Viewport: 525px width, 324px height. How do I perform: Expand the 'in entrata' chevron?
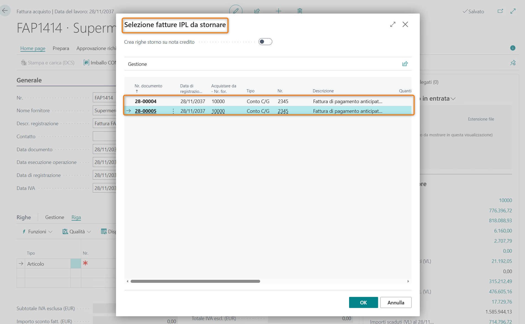click(453, 99)
